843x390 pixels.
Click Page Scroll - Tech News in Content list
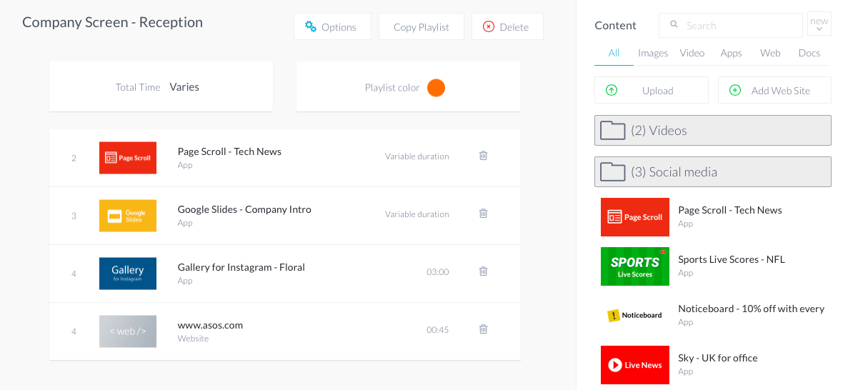click(x=730, y=210)
